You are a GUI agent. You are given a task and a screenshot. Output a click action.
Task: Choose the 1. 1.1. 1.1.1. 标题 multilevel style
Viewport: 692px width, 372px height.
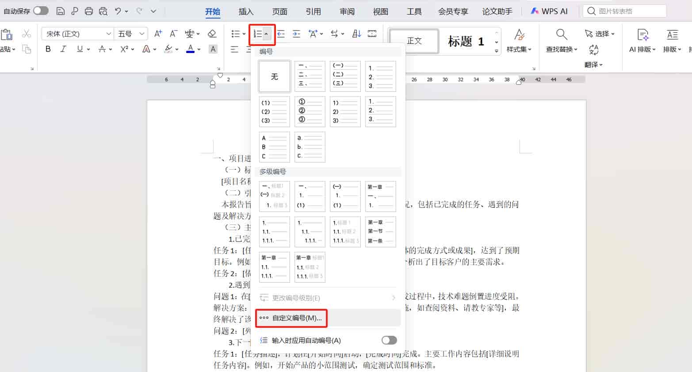(345, 232)
